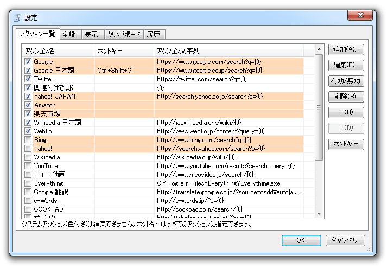This screenshot has height=268, width=388.
Task: Click the scrollbar up arrow
Action: [x=319, y=49]
